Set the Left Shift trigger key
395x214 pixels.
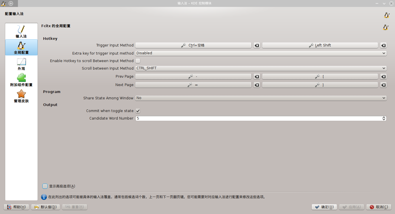320,45
